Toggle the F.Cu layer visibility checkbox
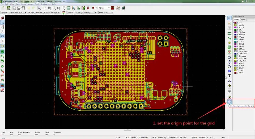Viewport: 255px width, 139px height. (238, 23)
